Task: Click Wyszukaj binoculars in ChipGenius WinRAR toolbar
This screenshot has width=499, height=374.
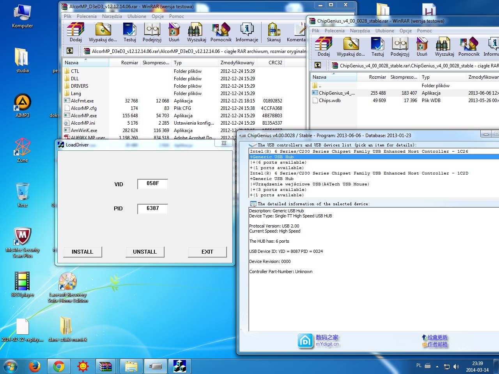Action: [444, 46]
